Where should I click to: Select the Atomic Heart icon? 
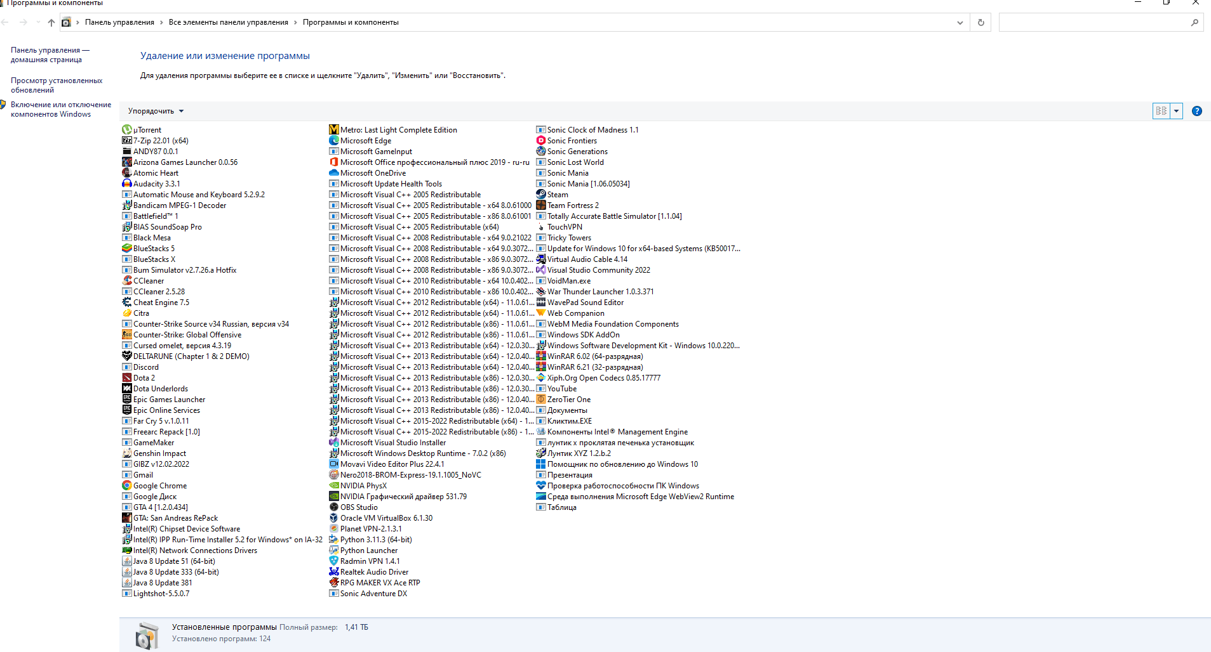(127, 173)
